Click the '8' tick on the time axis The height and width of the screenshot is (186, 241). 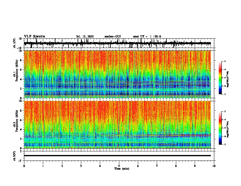click(x=176, y=166)
